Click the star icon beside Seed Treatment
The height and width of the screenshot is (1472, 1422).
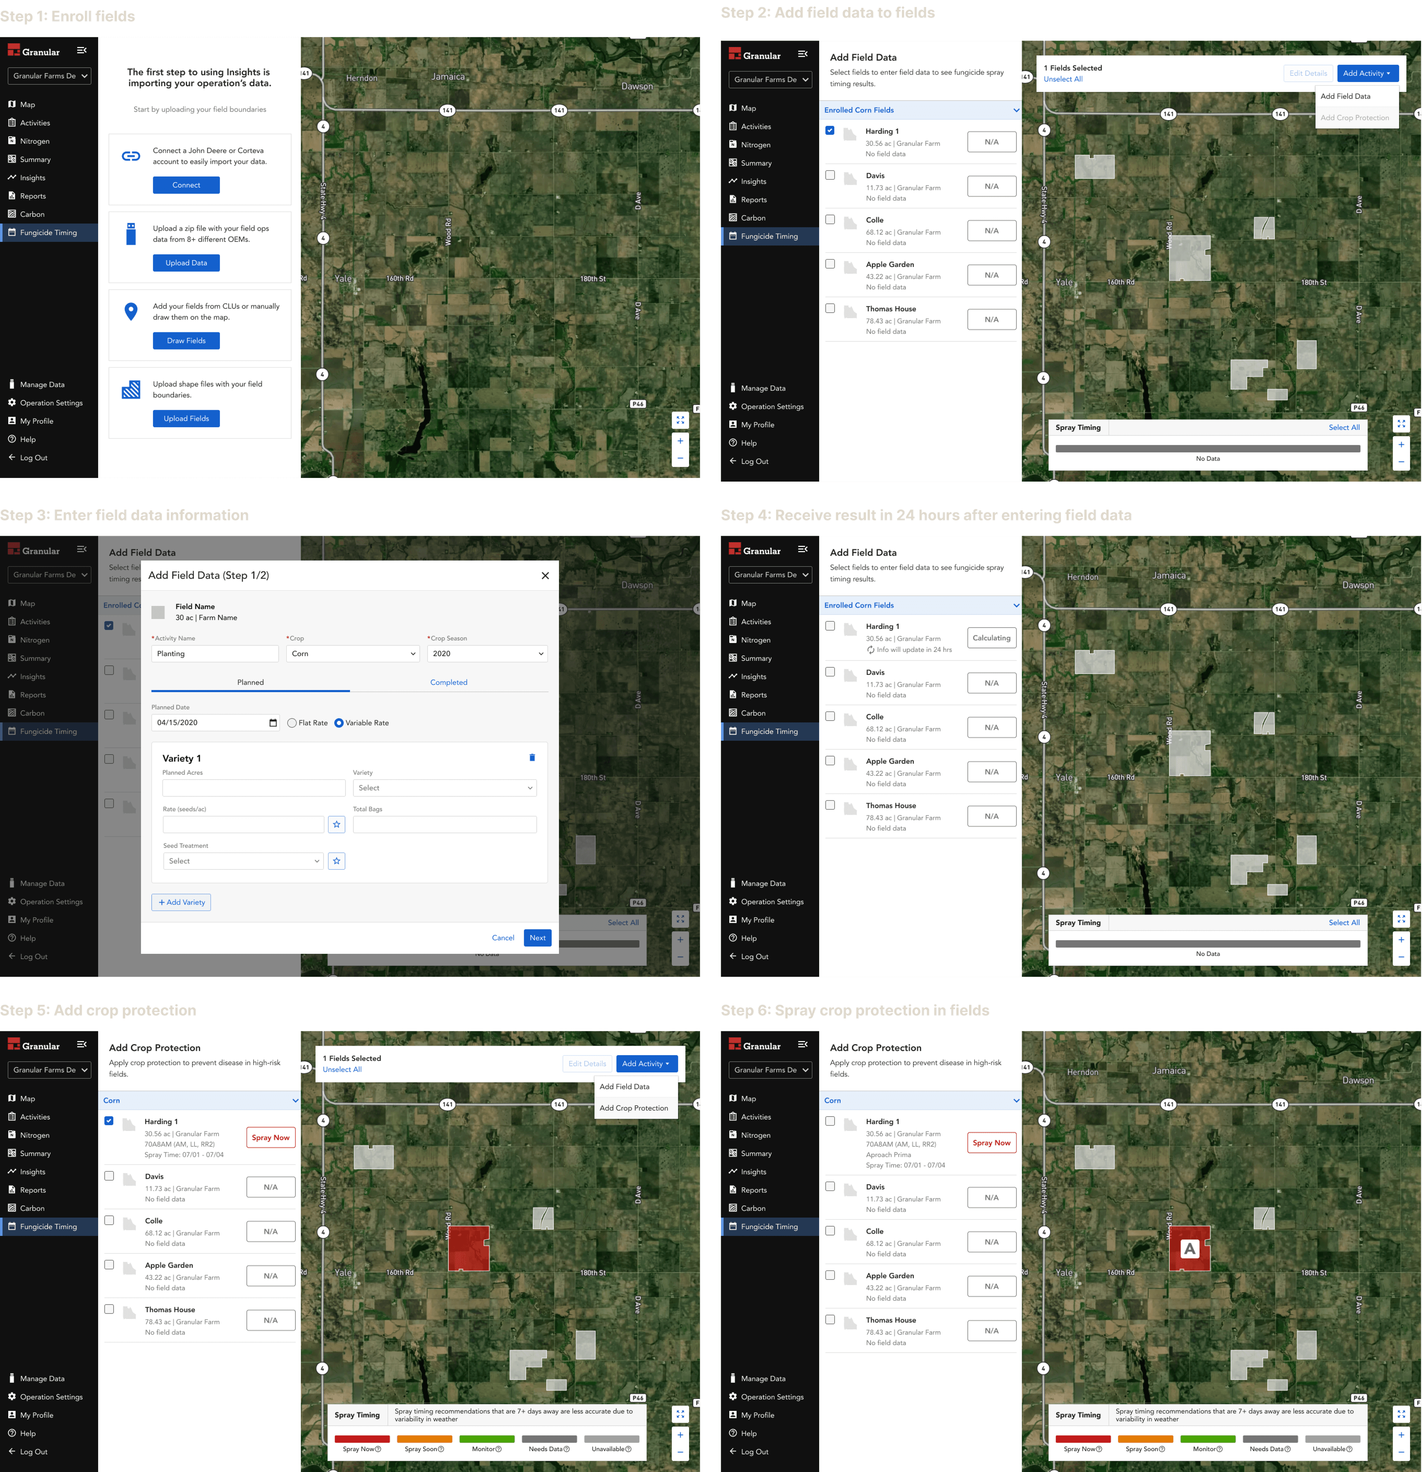[x=336, y=861]
